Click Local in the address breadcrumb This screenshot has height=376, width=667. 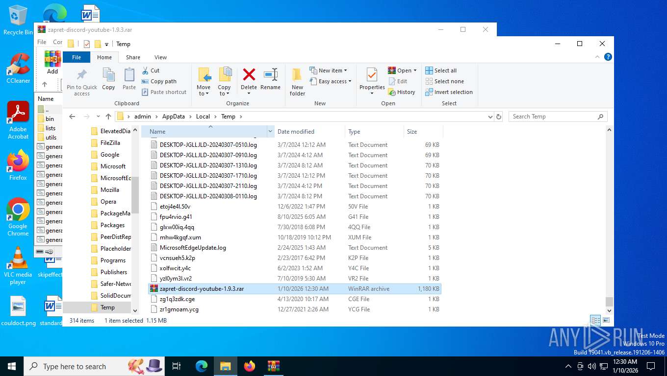pos(203,117)
